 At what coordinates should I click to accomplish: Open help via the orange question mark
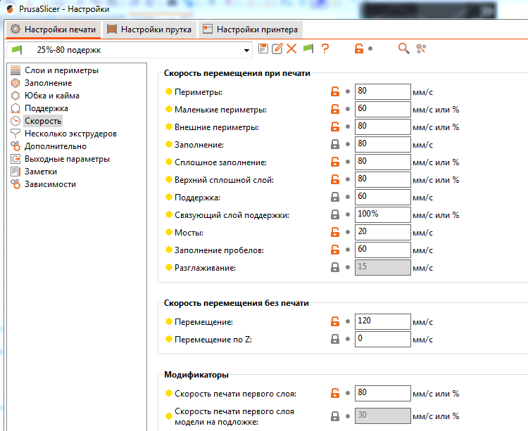click(325, 49)
